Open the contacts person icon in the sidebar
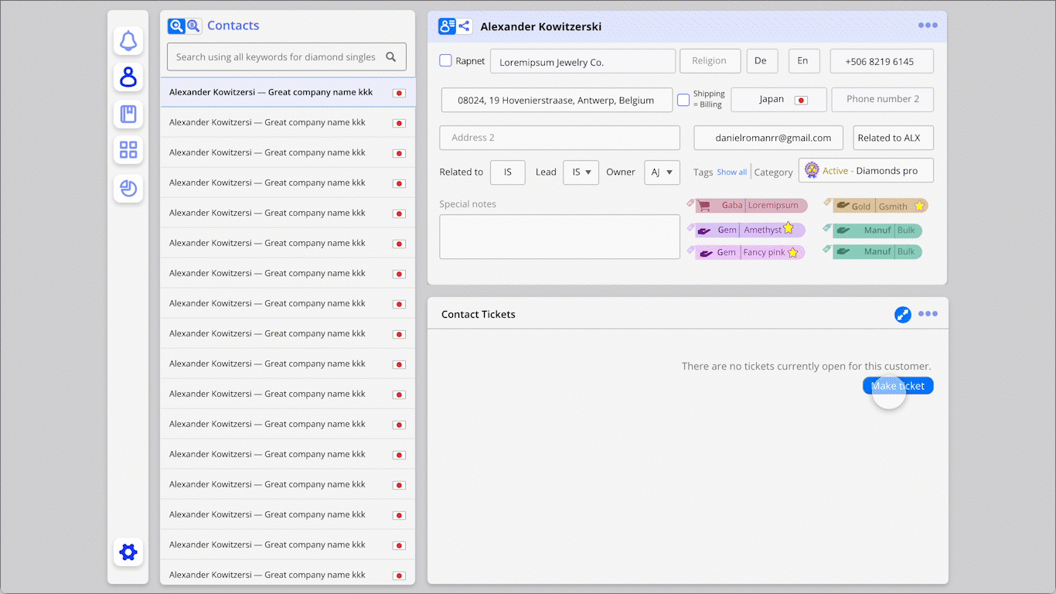1056x594 pixels. (128, 77)
